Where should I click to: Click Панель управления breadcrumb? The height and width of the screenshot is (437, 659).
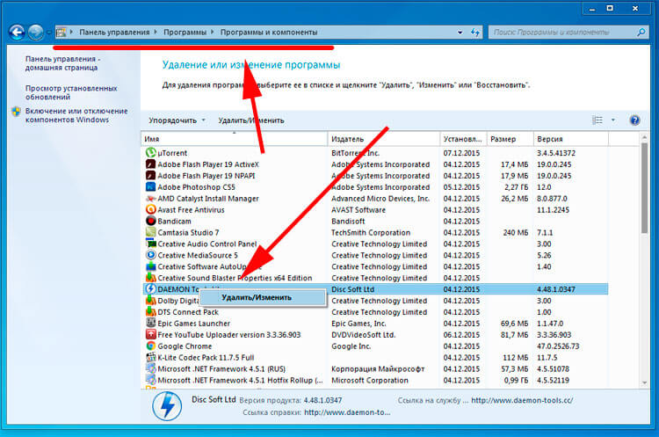click(x=114, y=32)
